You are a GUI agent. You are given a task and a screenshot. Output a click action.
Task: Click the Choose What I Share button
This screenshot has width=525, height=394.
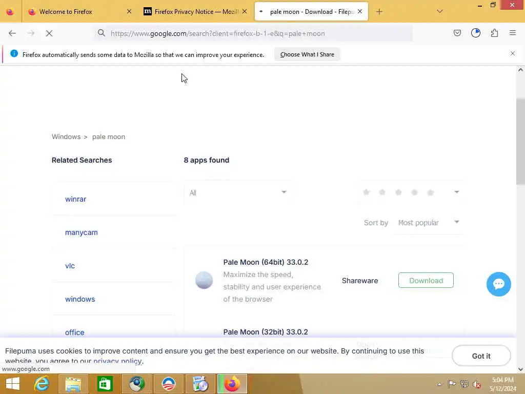tap(307, 54)
